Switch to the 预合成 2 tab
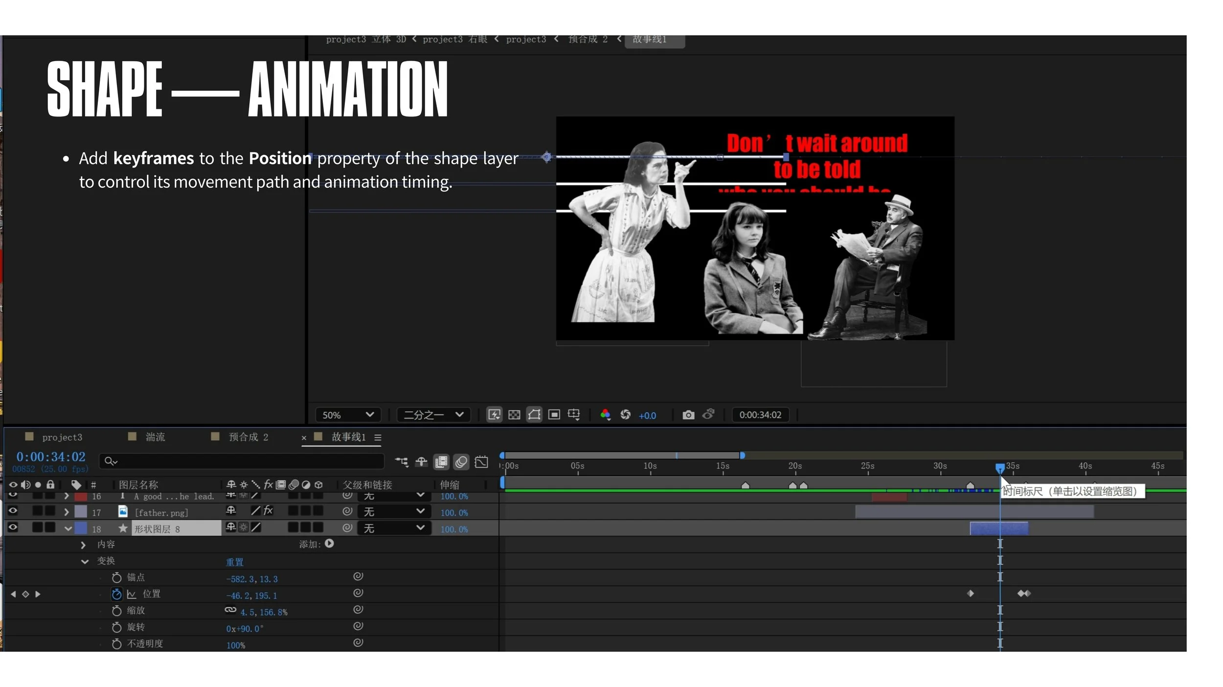 (248, 437)
